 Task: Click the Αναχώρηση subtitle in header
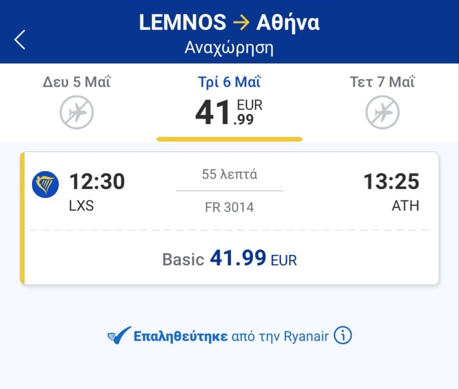[x=229, y=48]
